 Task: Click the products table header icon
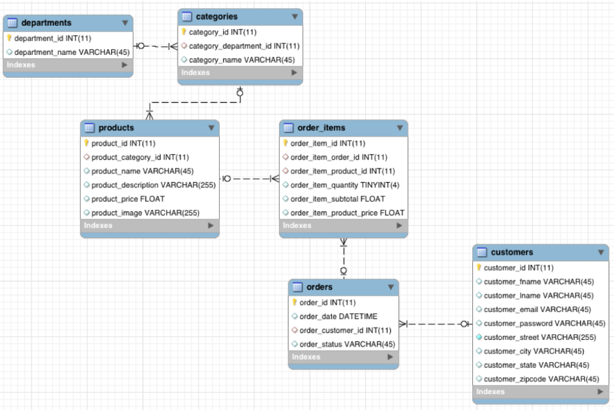(x=90, y=128)
